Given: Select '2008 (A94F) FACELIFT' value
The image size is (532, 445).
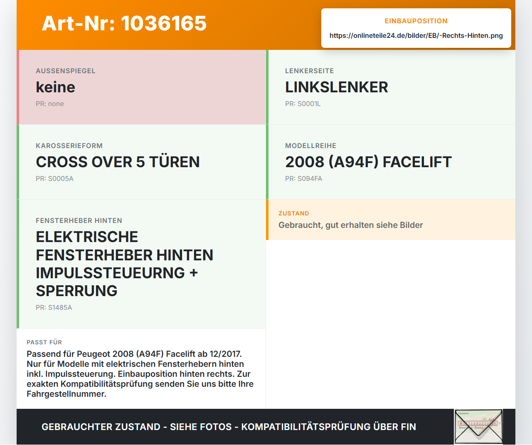Looking at the screenshot, I should point(369,162).
